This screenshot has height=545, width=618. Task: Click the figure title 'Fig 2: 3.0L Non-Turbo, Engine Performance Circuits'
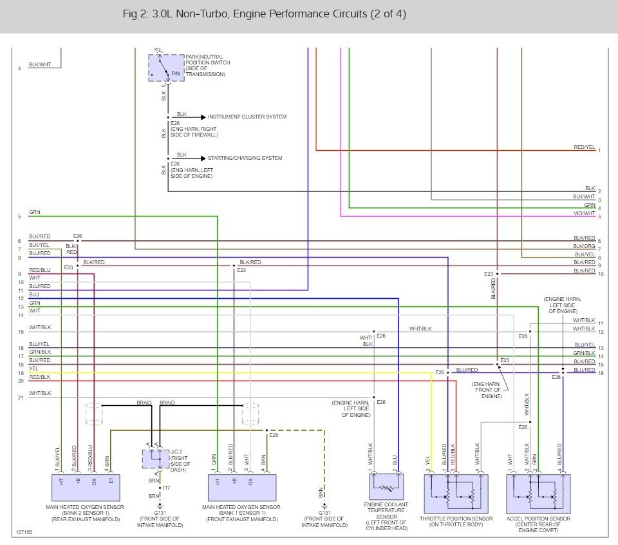(264, 14)
